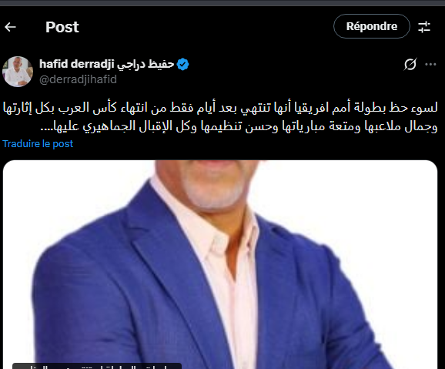This screenshot has width=445, height=369.
Task: Click the blue verified badge
Action: coord(182,64)
